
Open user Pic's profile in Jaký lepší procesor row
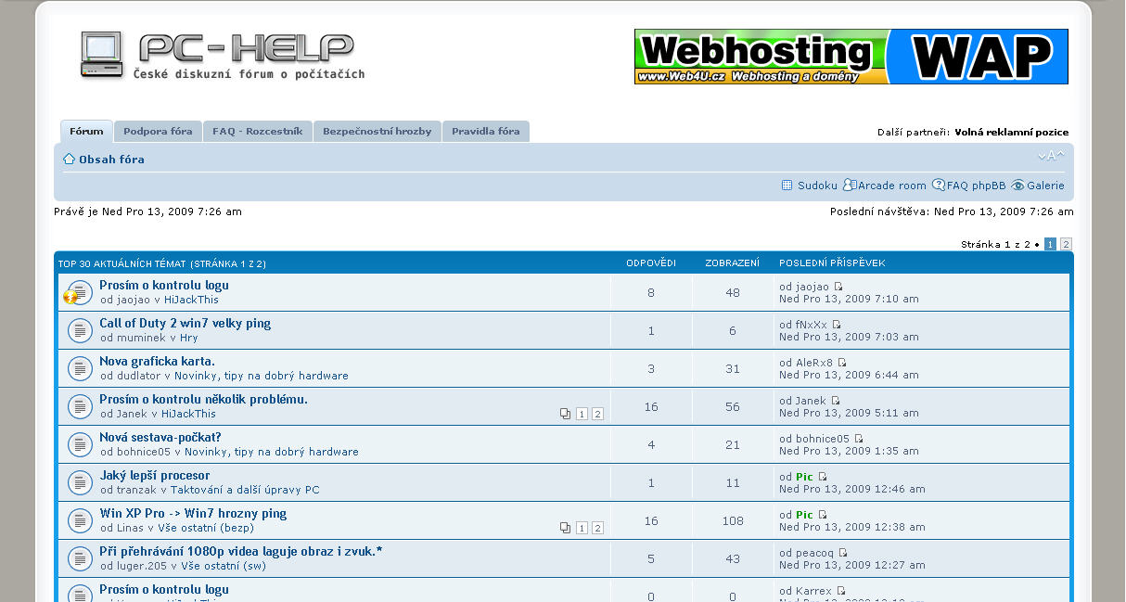coord(804,477)
